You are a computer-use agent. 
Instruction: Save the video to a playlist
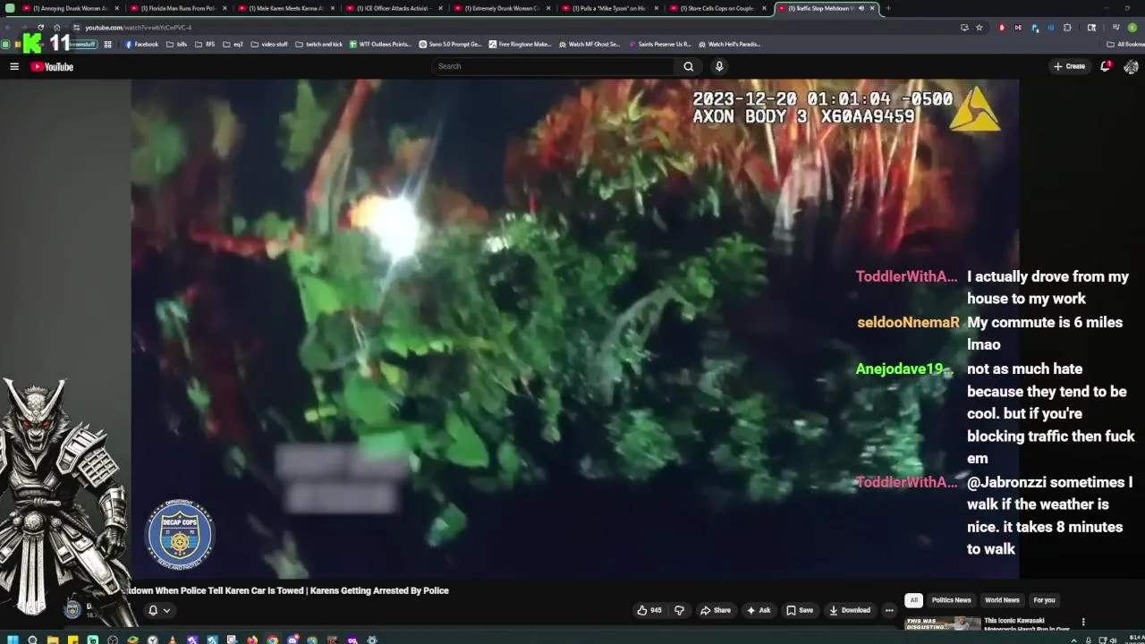click(x=799, y=610)
